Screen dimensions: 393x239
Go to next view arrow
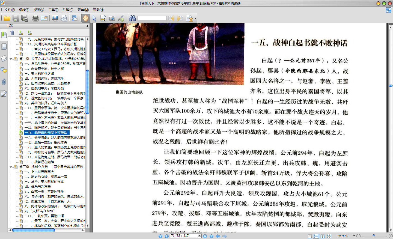click(225, 236)
